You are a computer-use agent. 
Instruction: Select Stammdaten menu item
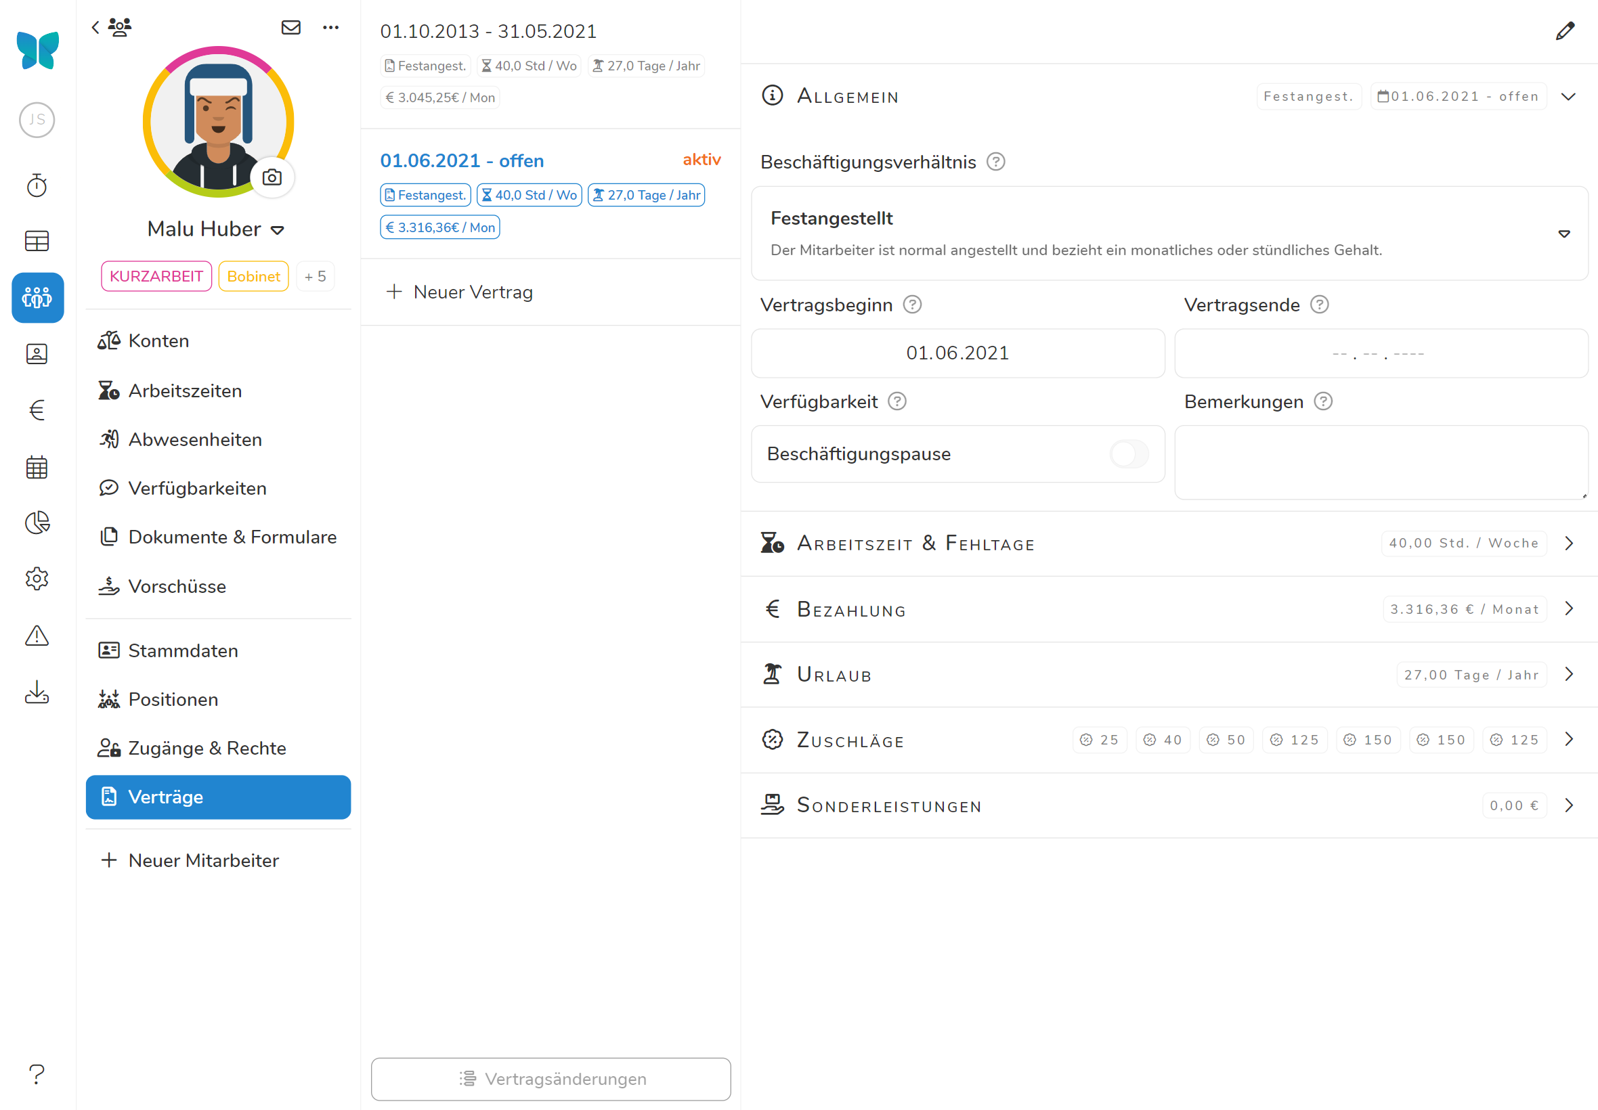183,650
